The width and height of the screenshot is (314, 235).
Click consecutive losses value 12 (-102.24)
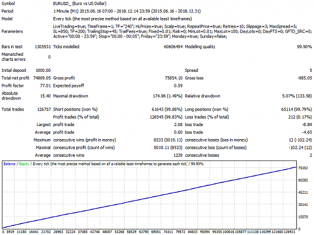pyautogui.click(x=300, y=140)
